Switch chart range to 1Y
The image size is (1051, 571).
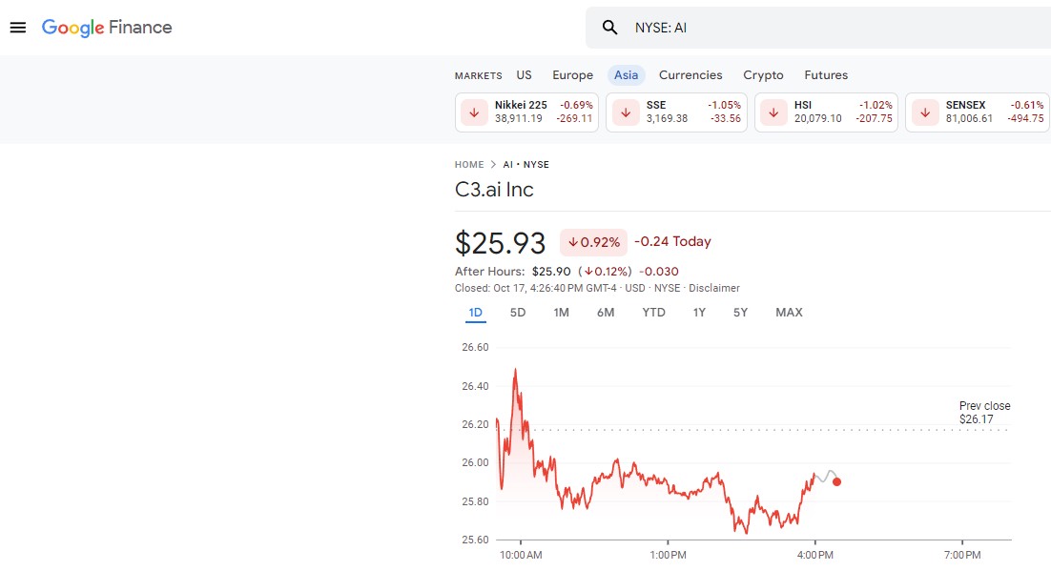tap(699, 313)
